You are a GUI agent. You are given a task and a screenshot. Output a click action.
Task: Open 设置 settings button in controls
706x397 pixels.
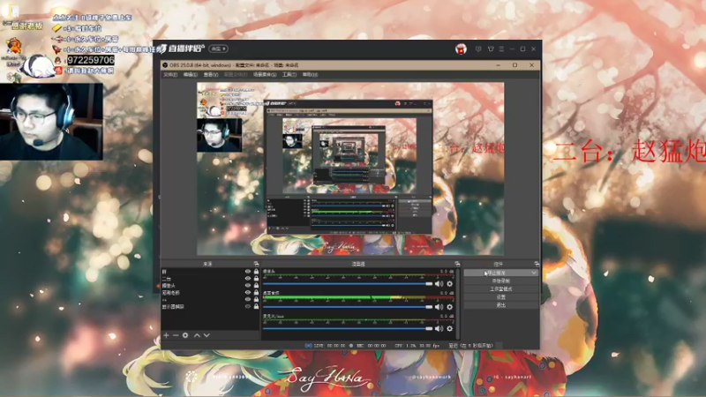pos(501,297)
